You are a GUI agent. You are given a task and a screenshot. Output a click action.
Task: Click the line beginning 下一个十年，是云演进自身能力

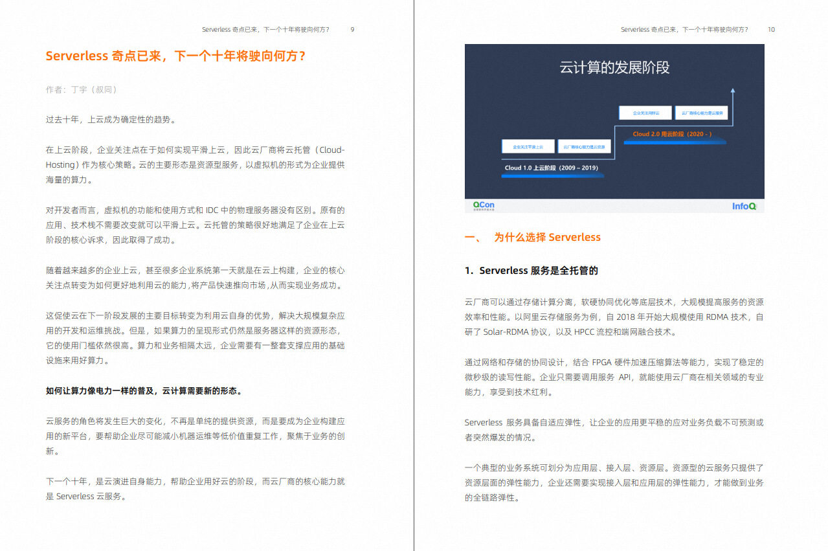195,481
